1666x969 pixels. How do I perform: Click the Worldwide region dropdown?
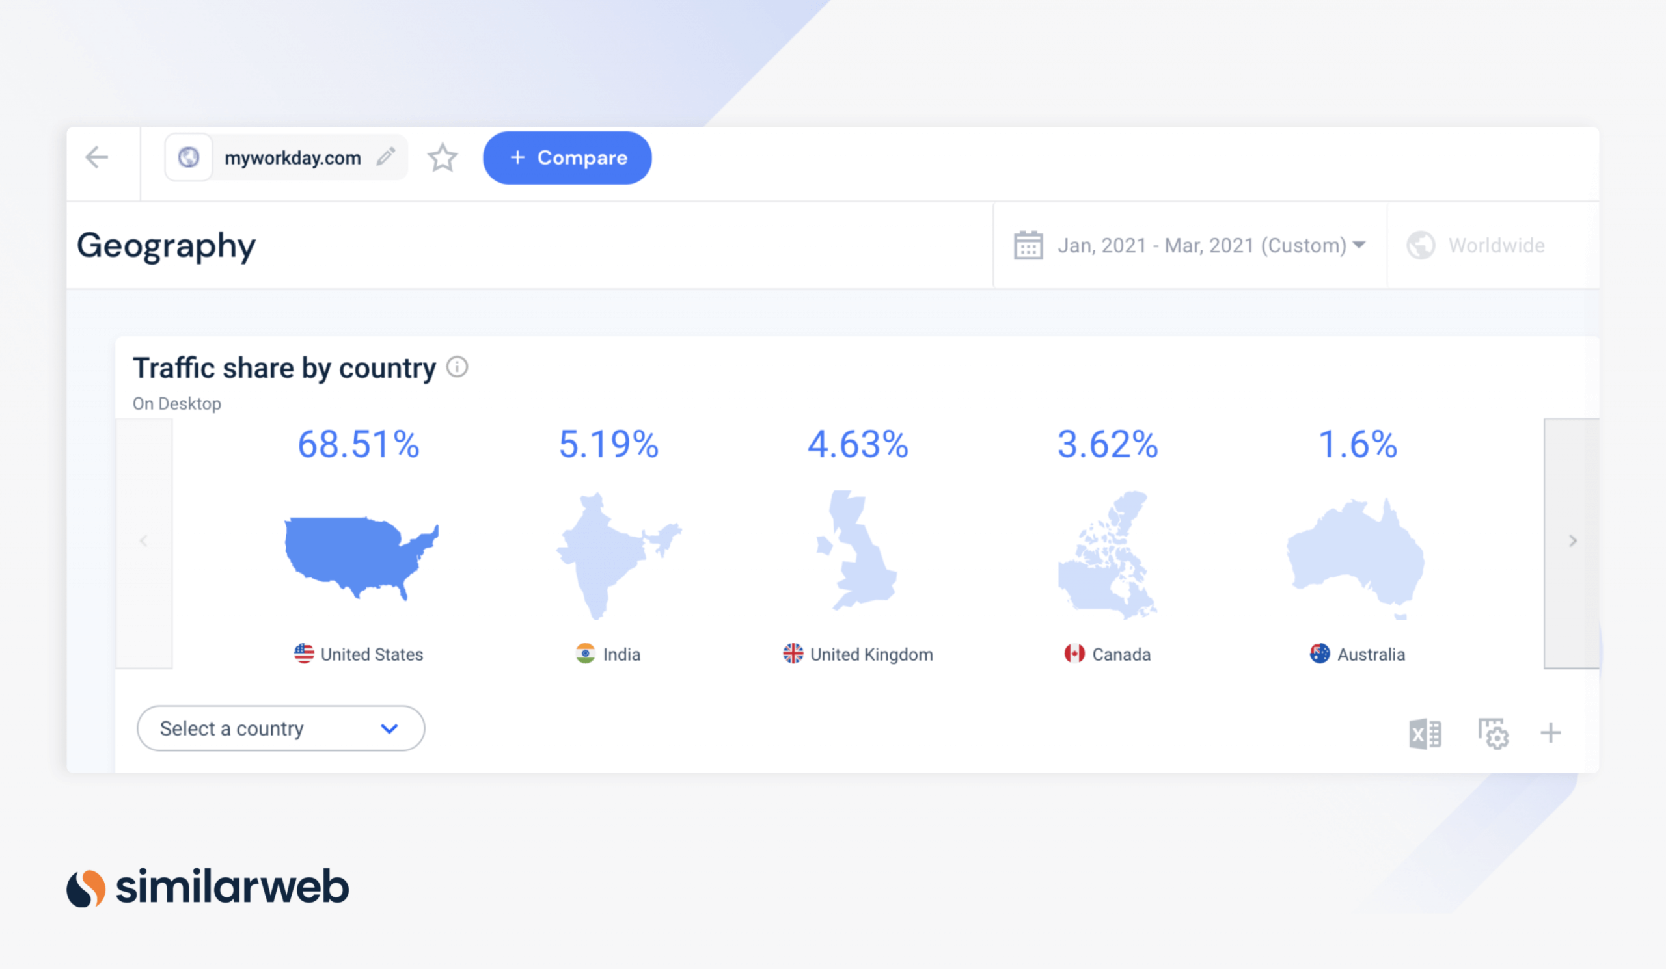click(1481, 245)
